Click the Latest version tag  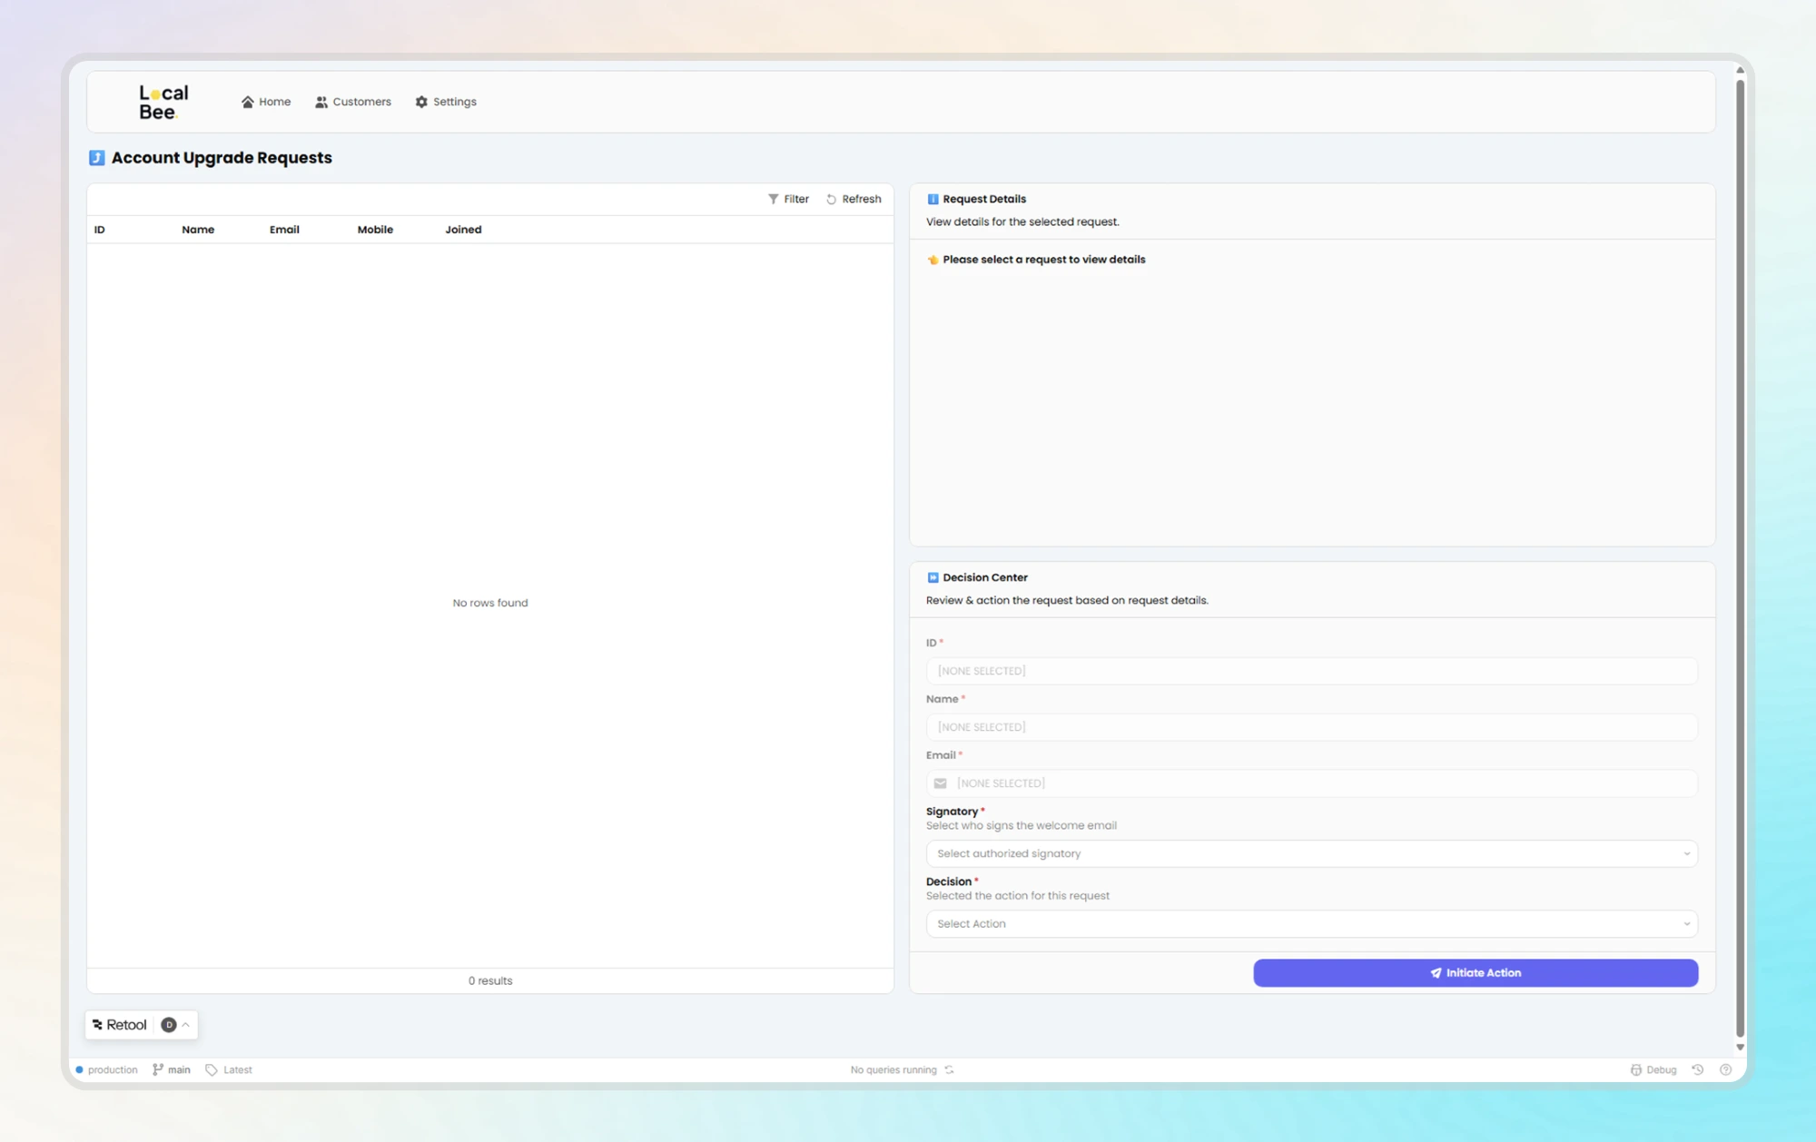(229, 1070)
